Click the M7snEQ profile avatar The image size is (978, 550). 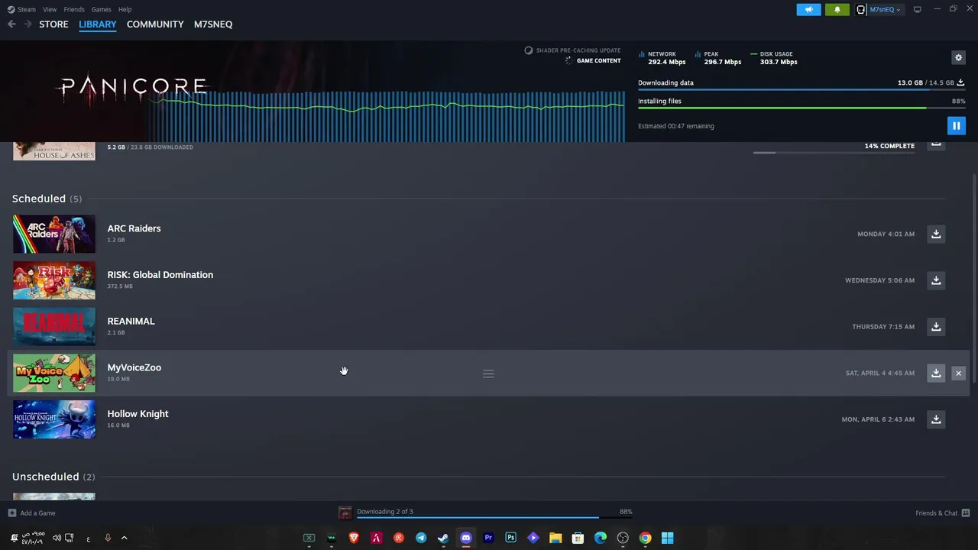861,9
